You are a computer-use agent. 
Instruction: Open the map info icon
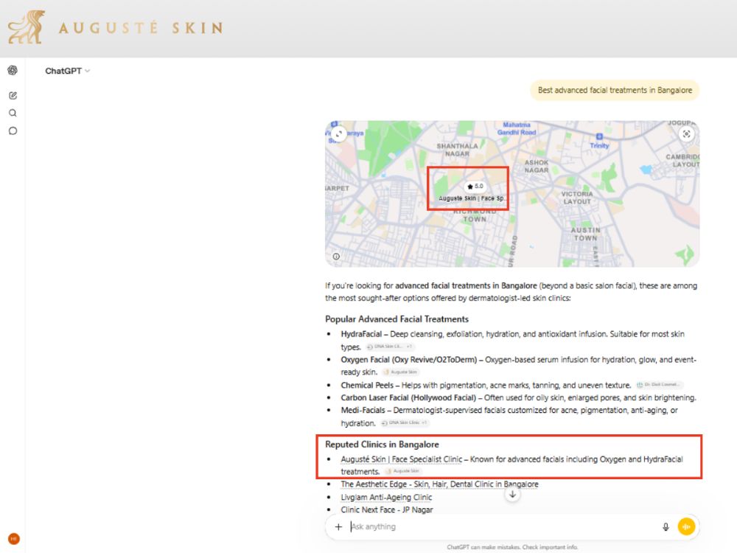(x=336, y=257)
